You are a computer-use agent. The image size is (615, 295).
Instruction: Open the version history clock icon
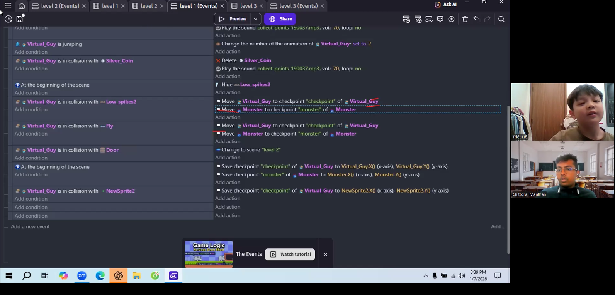click(x=8, y=19)
